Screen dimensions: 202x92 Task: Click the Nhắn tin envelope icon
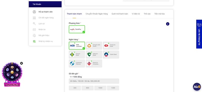pyautogui.click(x=34, y=29)
